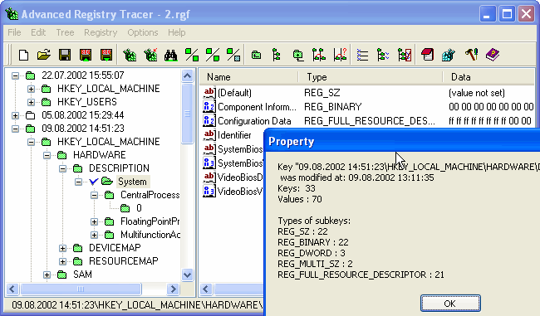Open a file using the yellow folder icon
The height and width of the screenshot is (316, 540).
44,55
